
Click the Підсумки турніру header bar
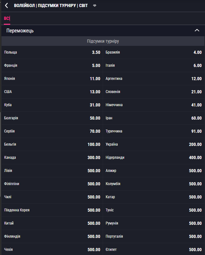(103, 41)
